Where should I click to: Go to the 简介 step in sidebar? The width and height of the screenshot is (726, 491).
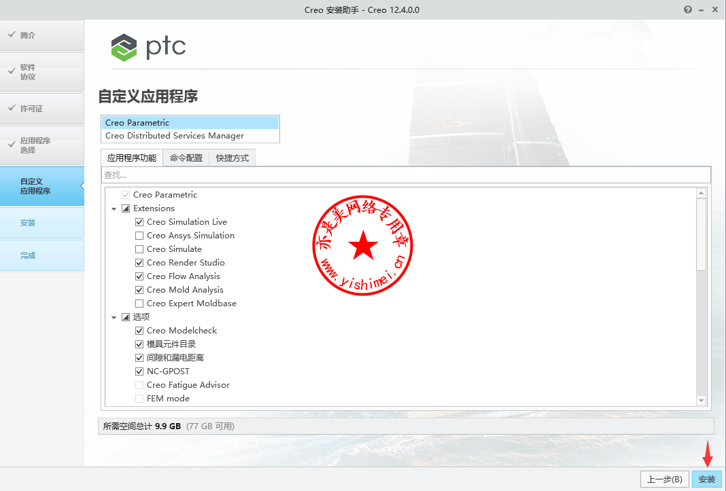tap(41, 35)
